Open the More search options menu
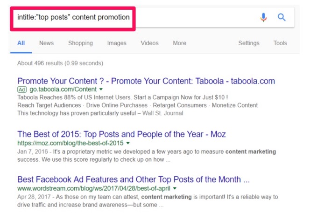Viewport: 310px width, 213px height. [x=179, y=43]
